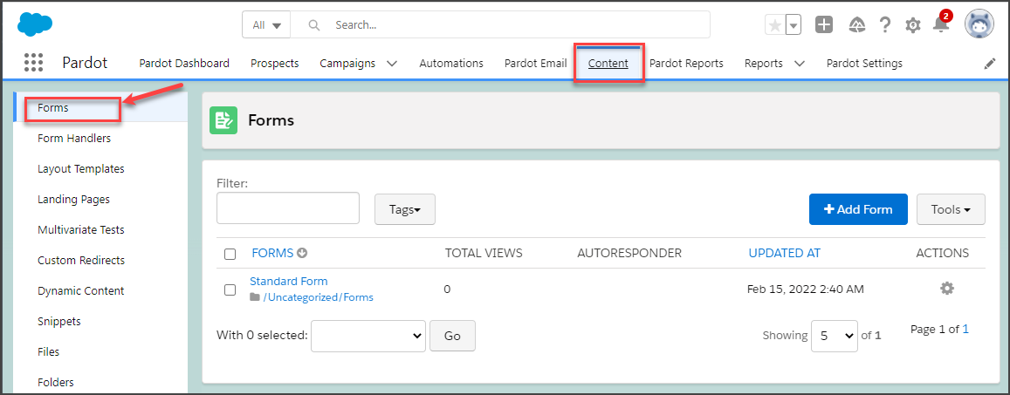
Task: Open the Automations tab
Action: [x=451, y=63]
